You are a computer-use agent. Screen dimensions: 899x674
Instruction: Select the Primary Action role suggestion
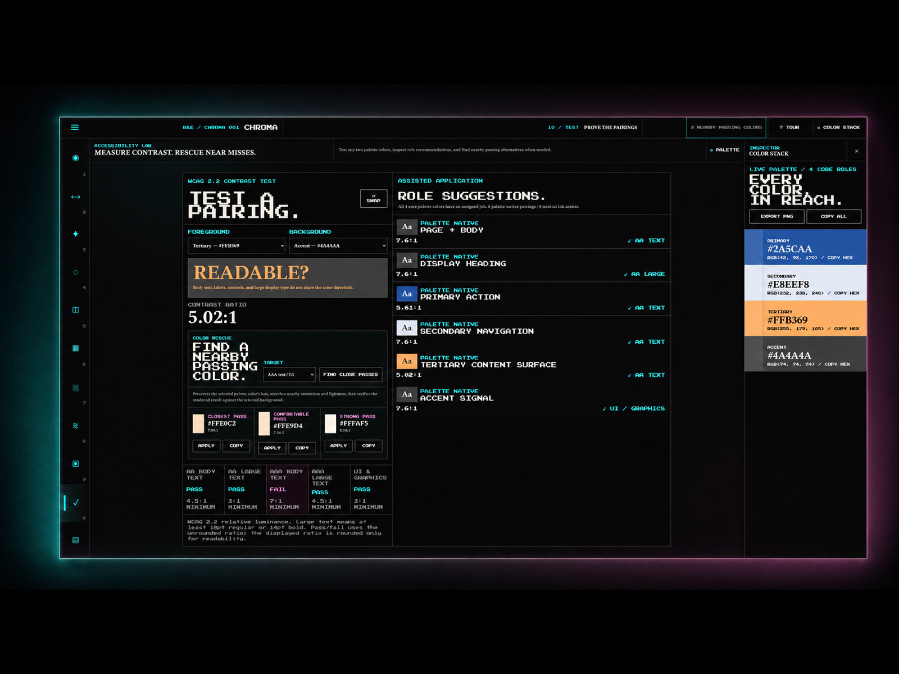tap(532, 299)
